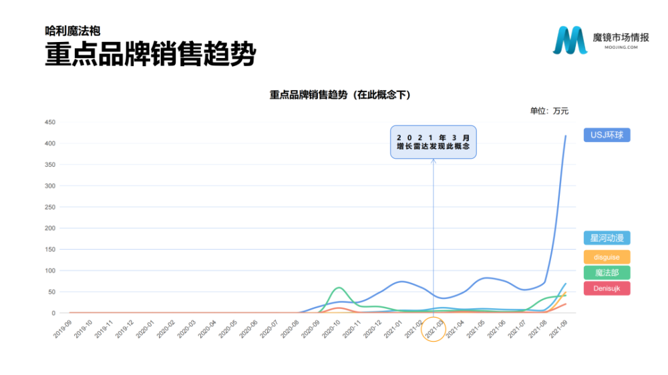Click the 魔法部 legend label
This screenshot has height=375, width=668.
(607, 273)
